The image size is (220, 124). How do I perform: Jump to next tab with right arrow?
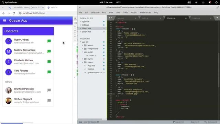[x=111, y=18]
